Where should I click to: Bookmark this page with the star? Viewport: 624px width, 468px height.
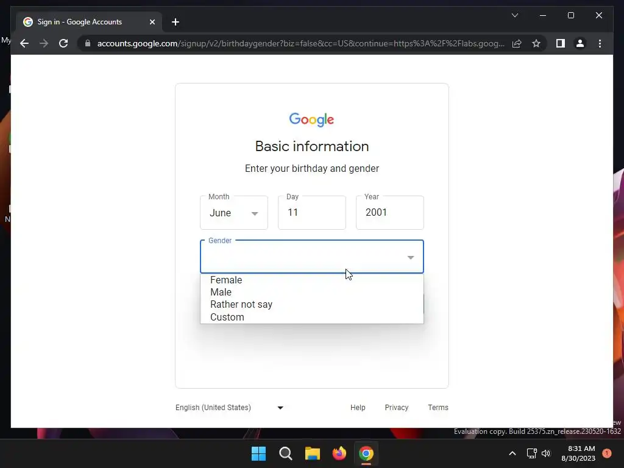[x=536, y=43]
